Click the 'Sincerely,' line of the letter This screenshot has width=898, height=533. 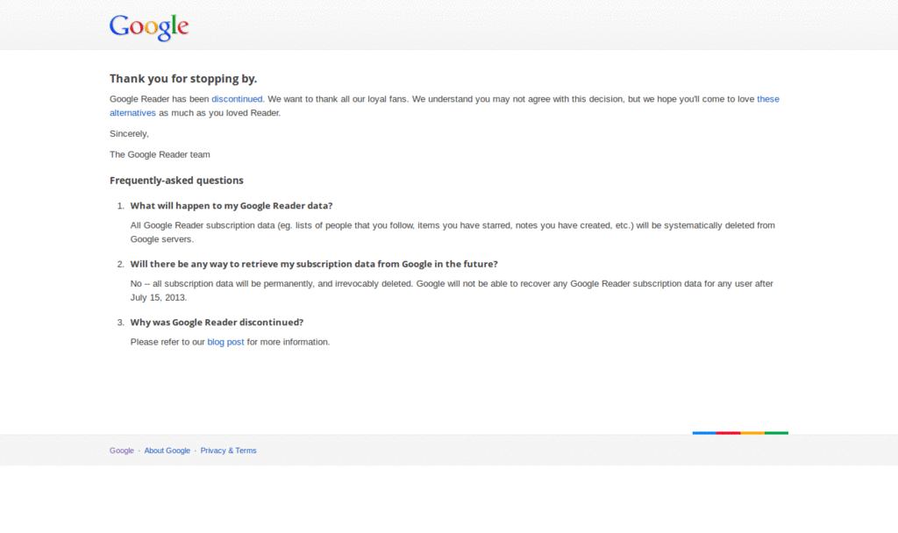128,133
